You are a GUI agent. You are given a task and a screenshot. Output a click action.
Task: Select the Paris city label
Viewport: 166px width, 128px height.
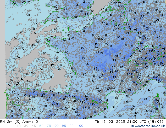click(98, 39)
